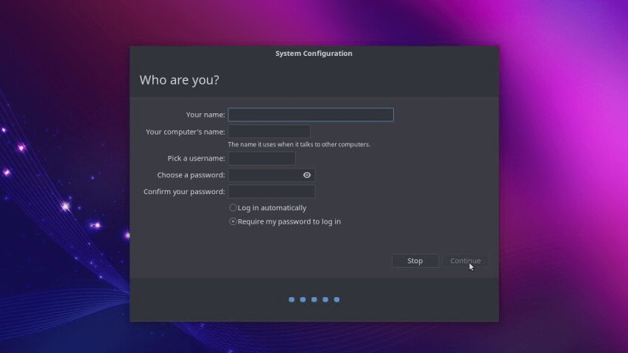Show password with the eye icon
Viewport: 628px width, 353px height.
307,175
